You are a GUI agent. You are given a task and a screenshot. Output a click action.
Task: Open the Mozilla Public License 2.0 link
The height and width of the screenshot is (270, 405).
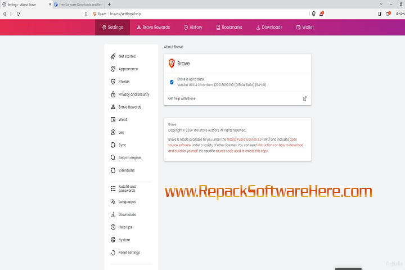(x=244, y=139)
